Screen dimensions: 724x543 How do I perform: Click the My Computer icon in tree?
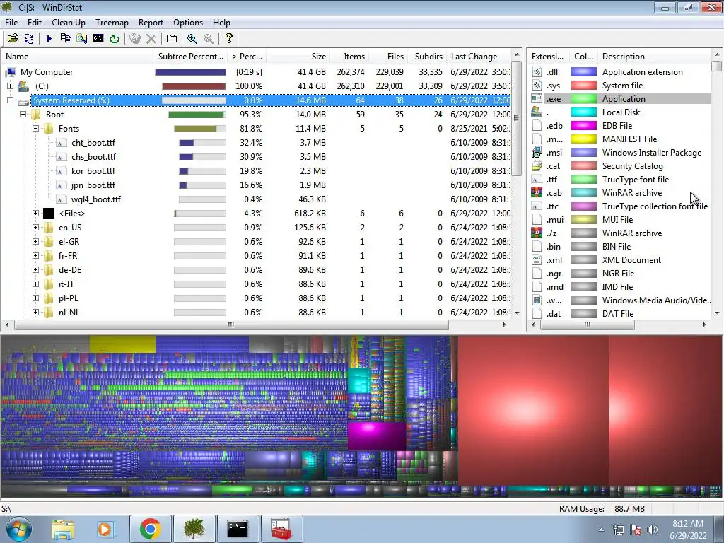point(11,72)
